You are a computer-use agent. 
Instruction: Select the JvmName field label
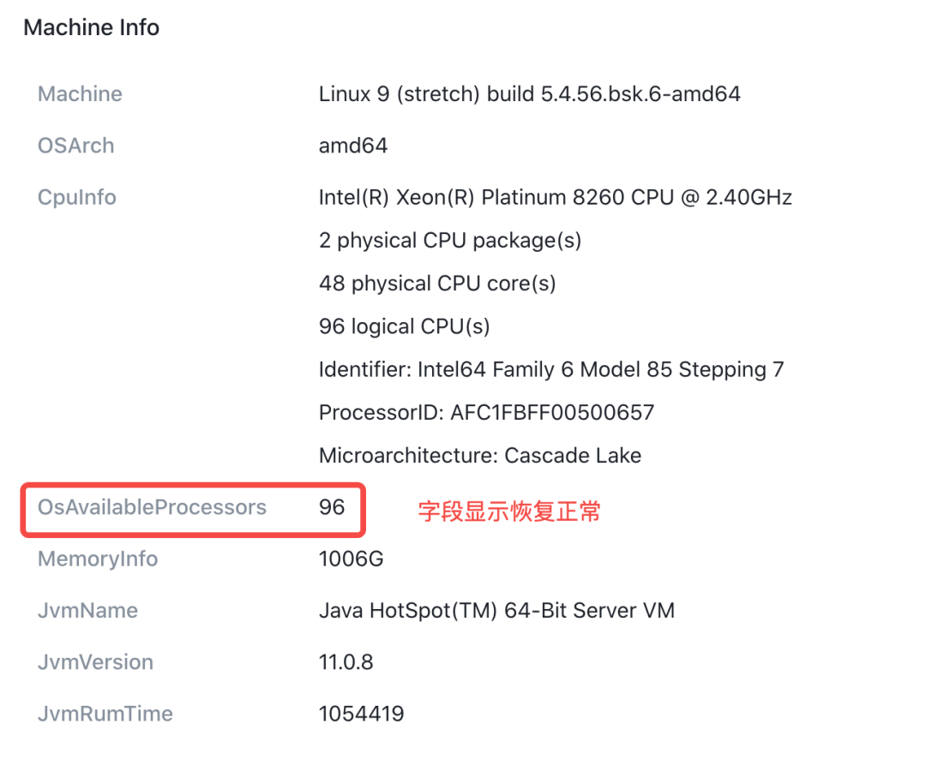tap(87, 611)
